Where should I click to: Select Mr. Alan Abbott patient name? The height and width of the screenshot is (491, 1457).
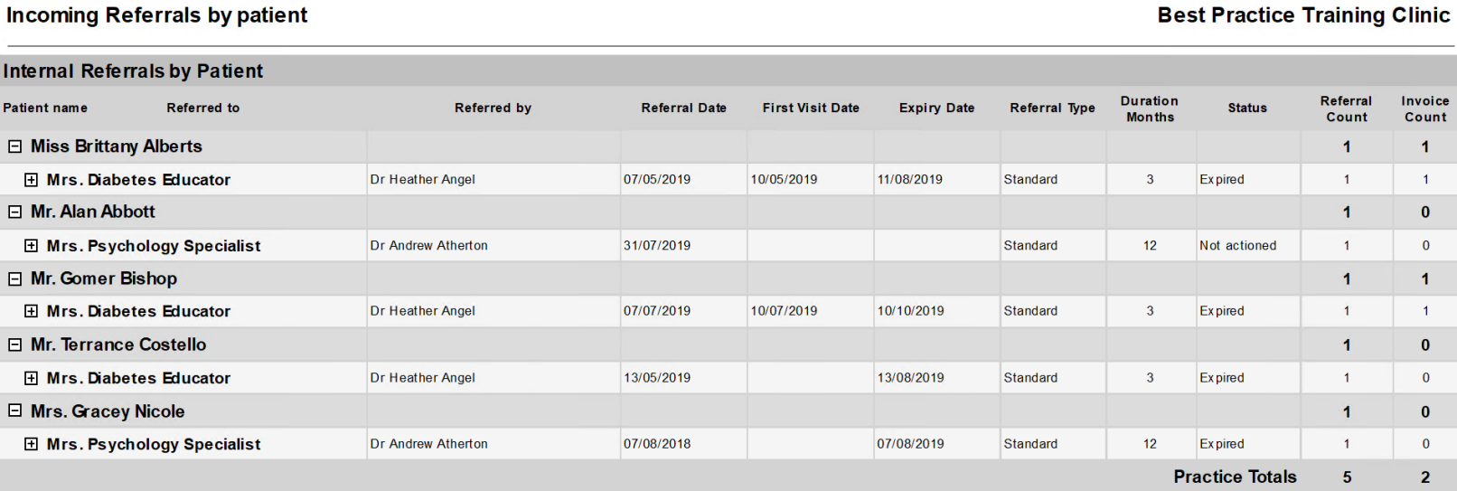click(93, 212)
